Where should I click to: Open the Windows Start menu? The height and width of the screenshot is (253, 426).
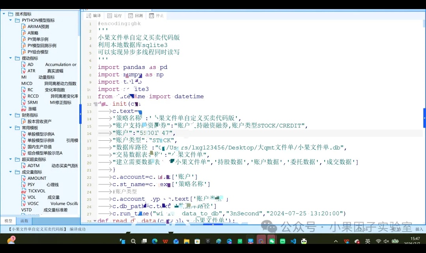pyautogui.click(x=123, y=241)
